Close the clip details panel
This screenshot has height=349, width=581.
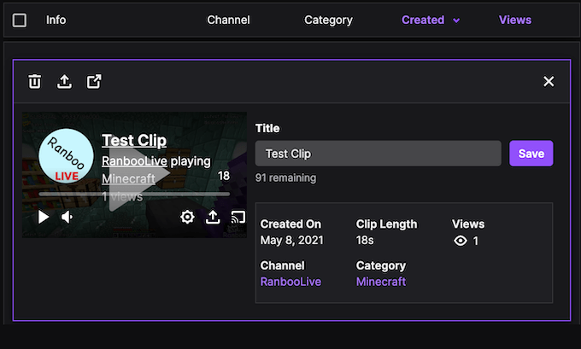pyautogui.click(x=549, y=81)
